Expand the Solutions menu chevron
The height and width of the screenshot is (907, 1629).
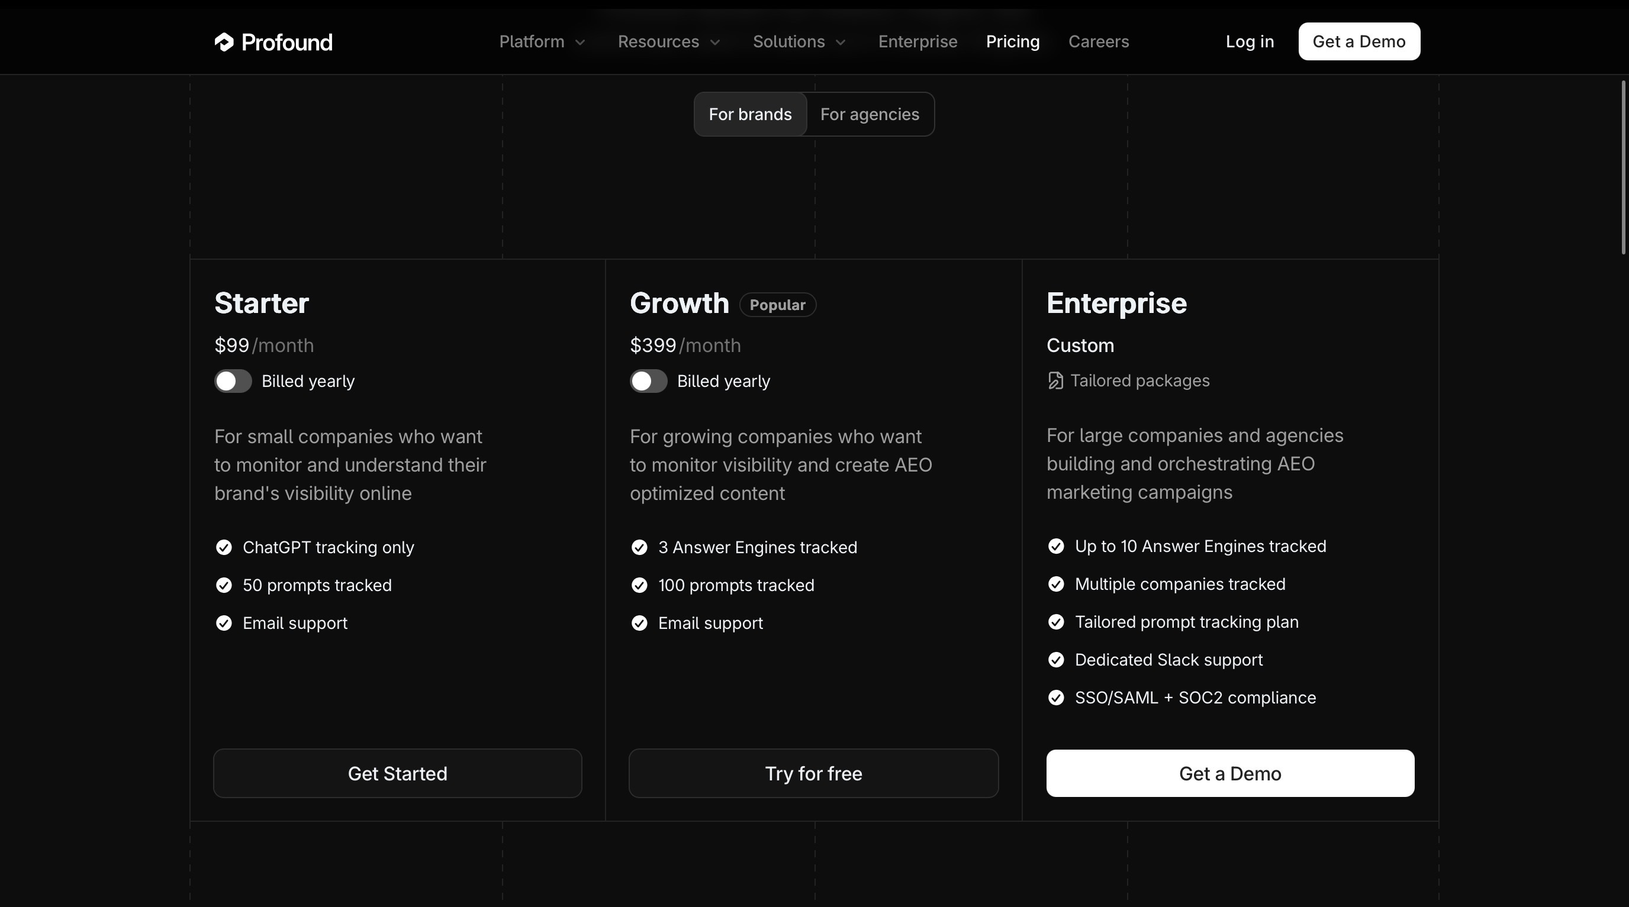[841, 43]
